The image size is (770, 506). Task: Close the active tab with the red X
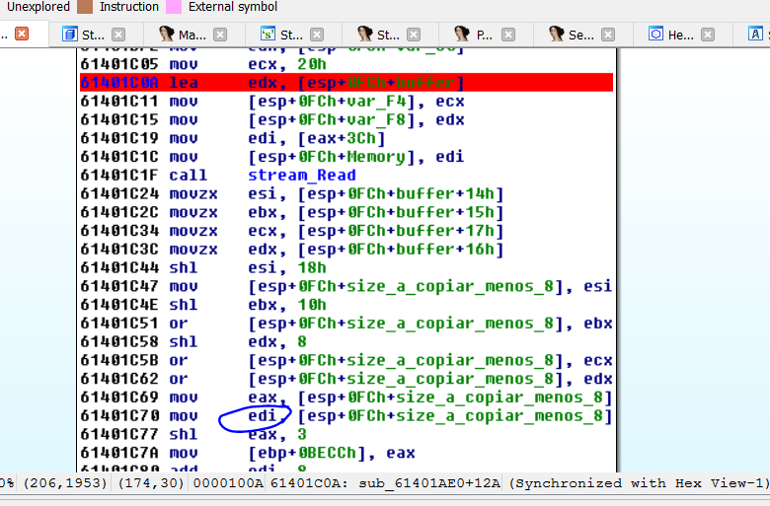pos(22,34)
